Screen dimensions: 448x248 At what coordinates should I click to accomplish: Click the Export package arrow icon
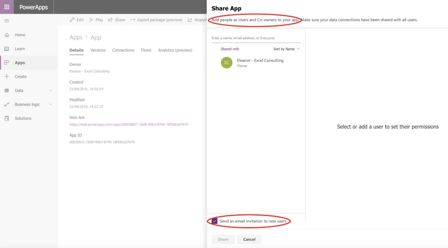pyautogui.click(x=133, y=20)
